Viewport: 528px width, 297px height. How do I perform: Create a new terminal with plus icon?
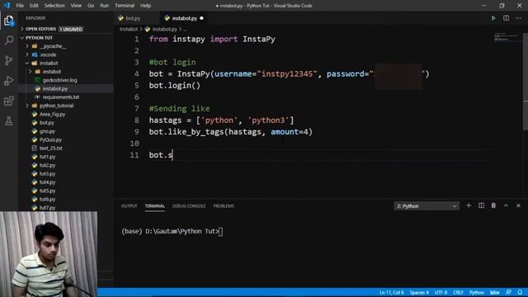(x=469, y=205)
